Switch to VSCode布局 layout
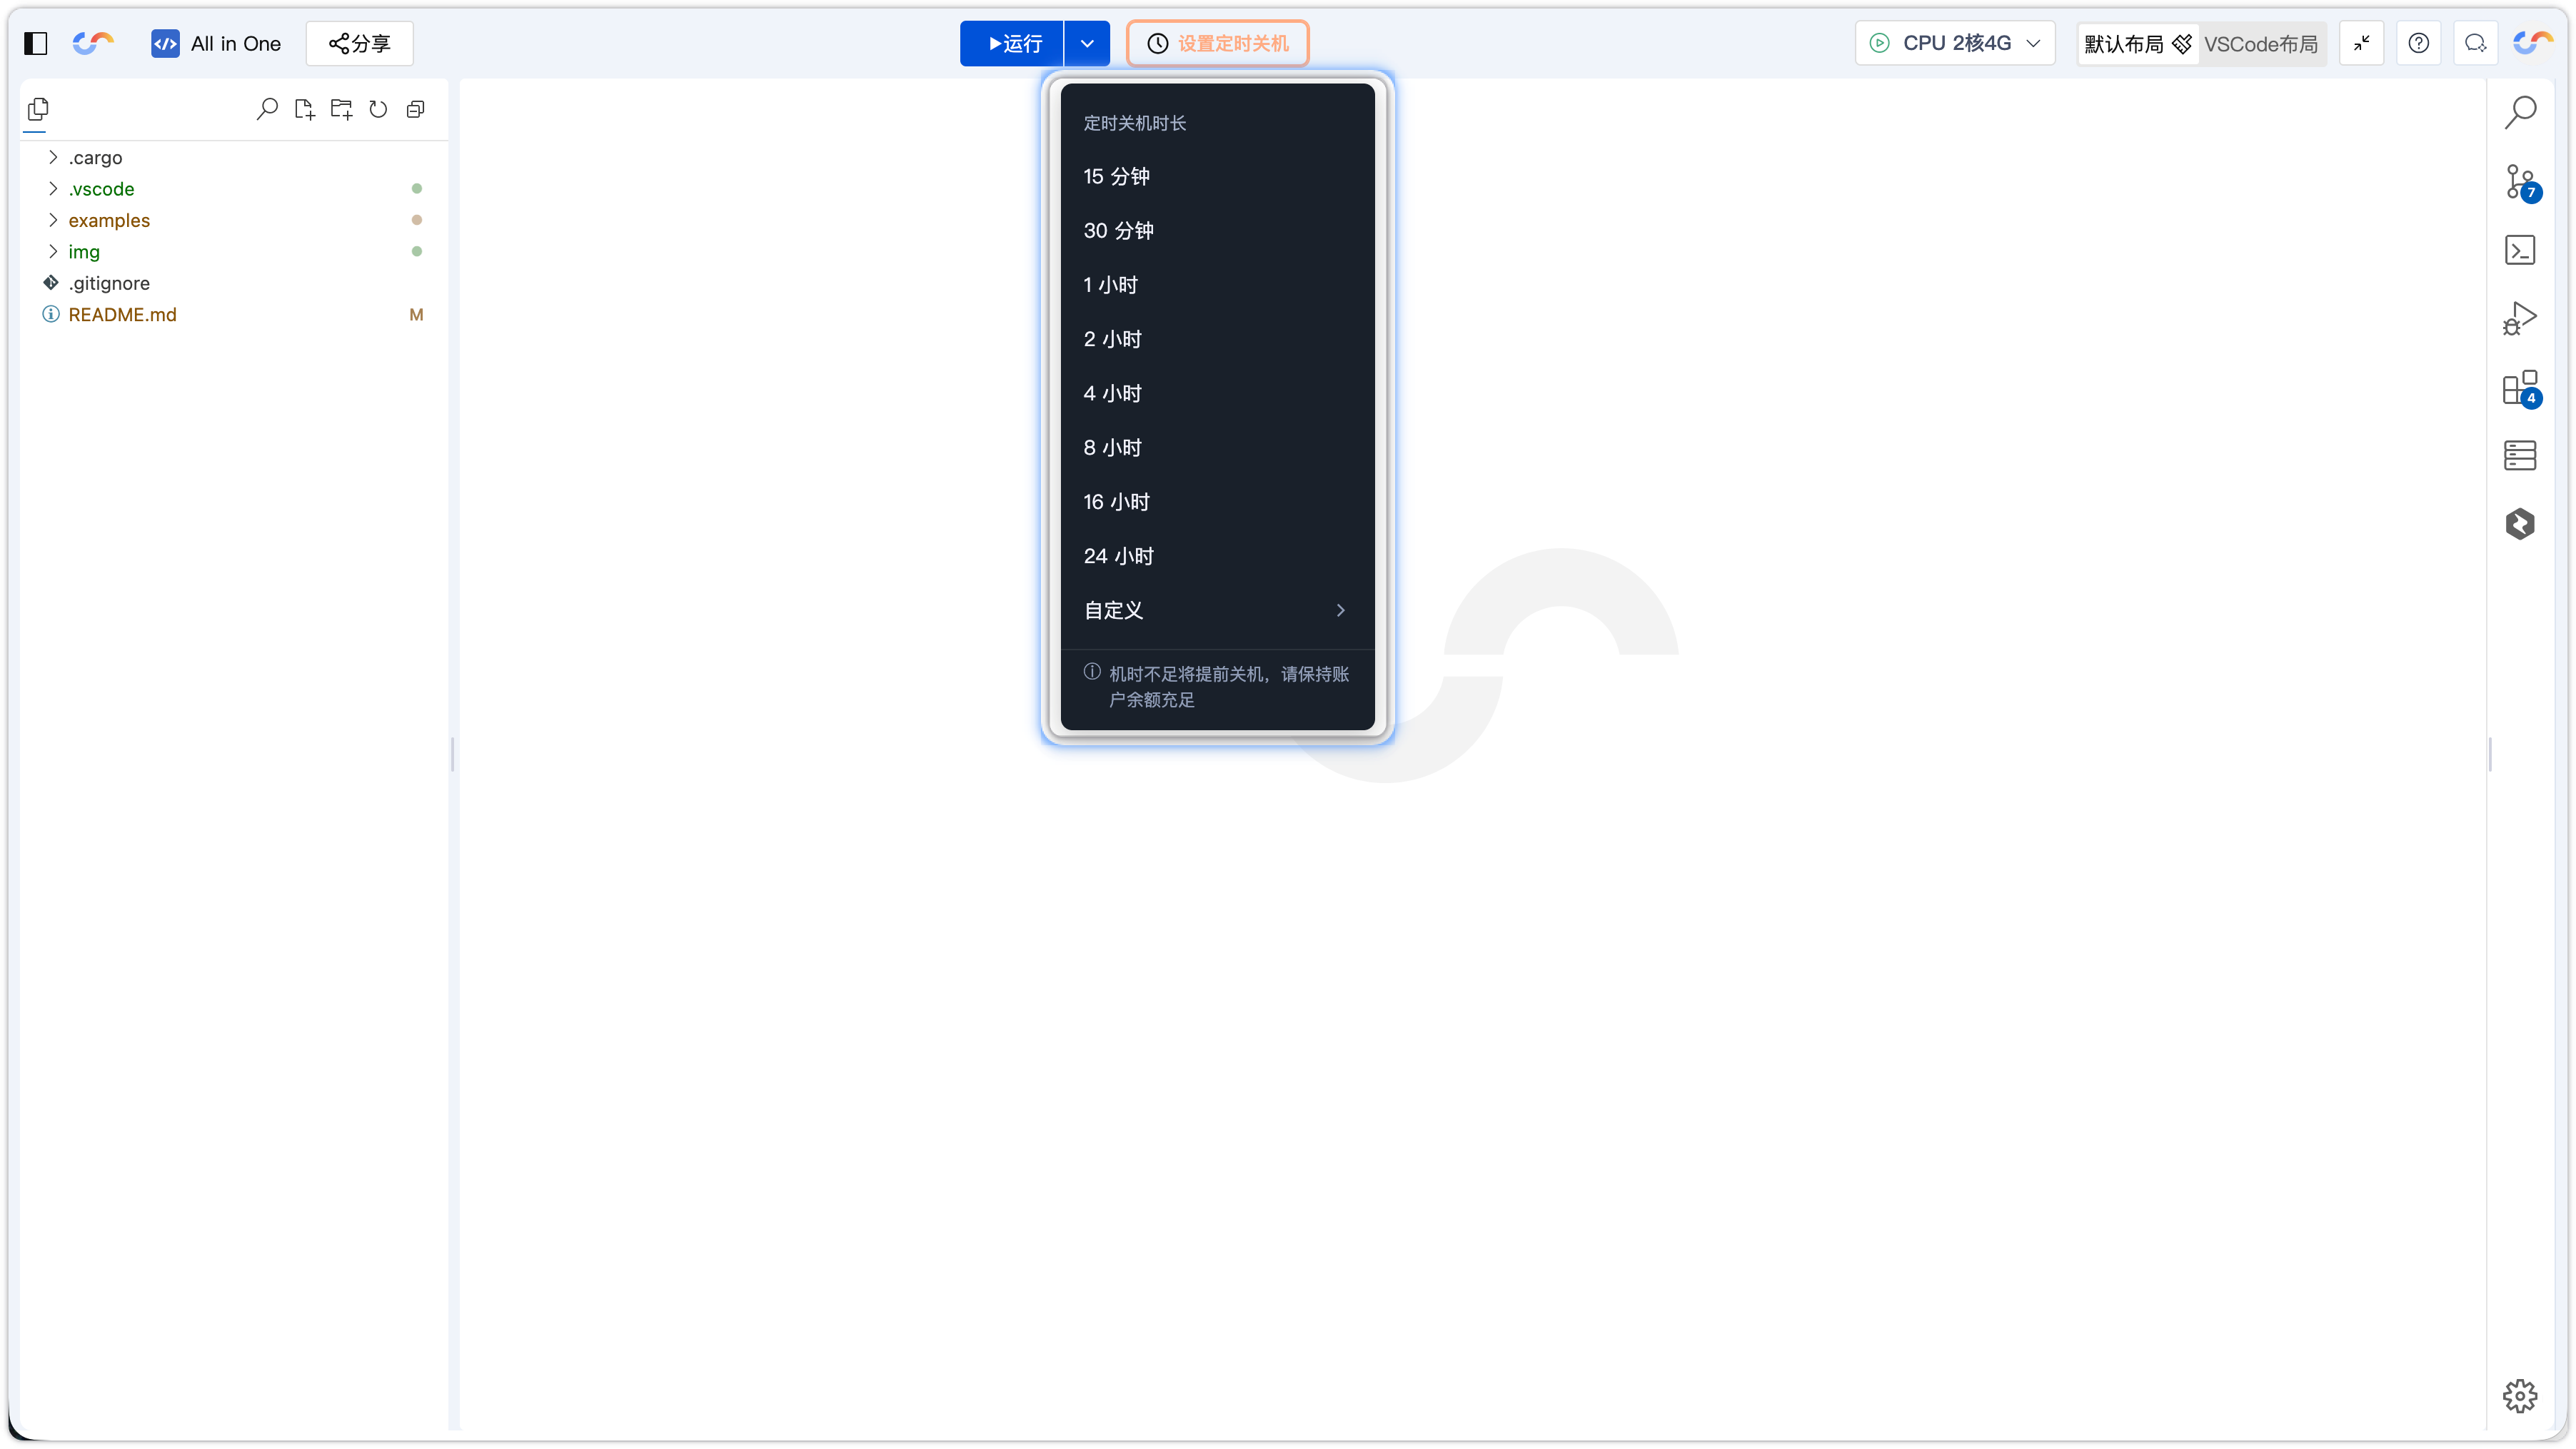Screen dimensions: 2576x1449 2261,43
